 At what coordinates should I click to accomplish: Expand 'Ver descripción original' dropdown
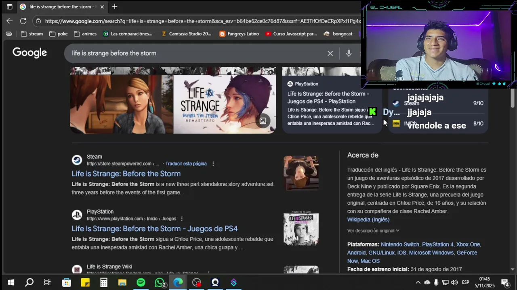(373, 231)
